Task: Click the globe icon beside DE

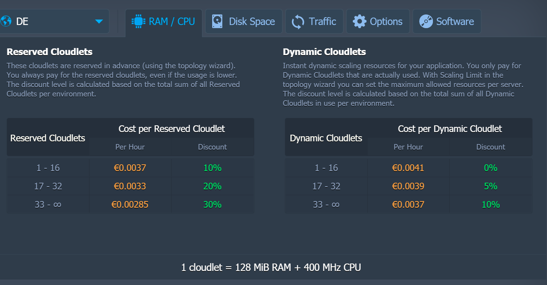Action: tap(6, 21)
